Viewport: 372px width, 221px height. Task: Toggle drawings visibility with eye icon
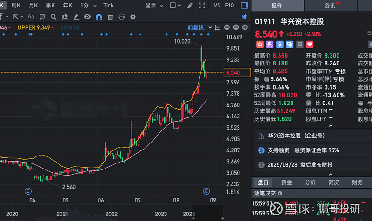click(x=87, y=17)
